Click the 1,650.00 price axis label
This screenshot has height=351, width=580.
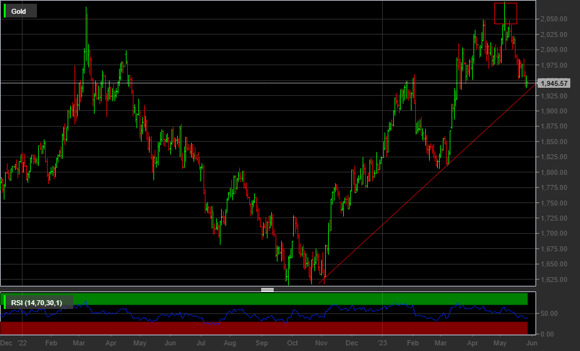point(554,264)
